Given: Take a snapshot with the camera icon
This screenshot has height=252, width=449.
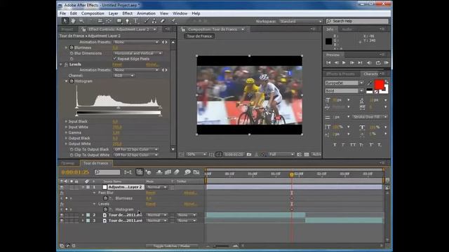Looking at the screenshot, I should [x=249, y=155].
